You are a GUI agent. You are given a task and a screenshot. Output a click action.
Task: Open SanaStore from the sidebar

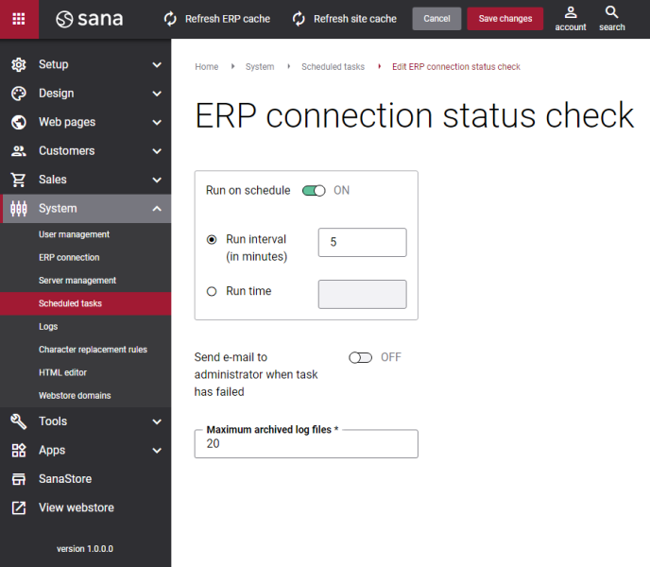click(64, 479)
